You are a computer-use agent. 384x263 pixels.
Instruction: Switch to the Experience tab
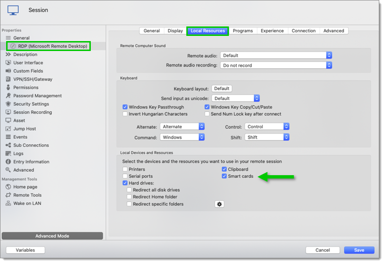272,31
